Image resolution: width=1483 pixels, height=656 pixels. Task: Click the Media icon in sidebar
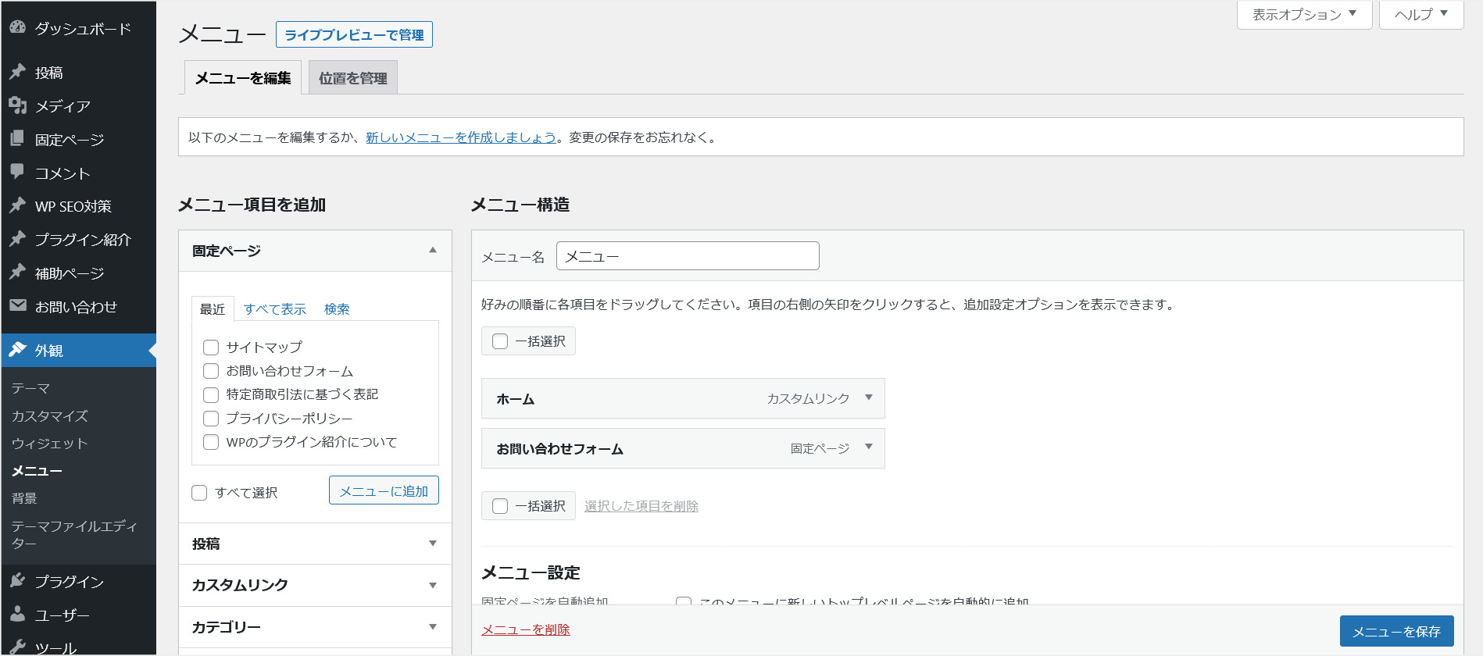pyautogui.click(x=17, y=105)
